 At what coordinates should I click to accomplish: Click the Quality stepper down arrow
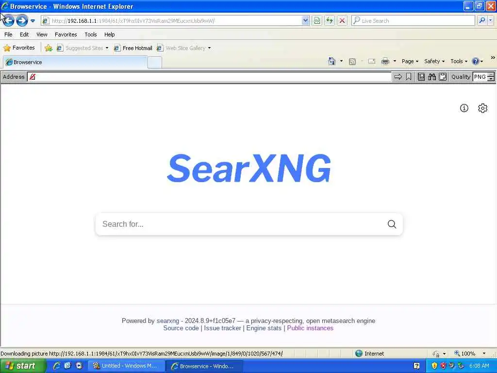point(491,79)
